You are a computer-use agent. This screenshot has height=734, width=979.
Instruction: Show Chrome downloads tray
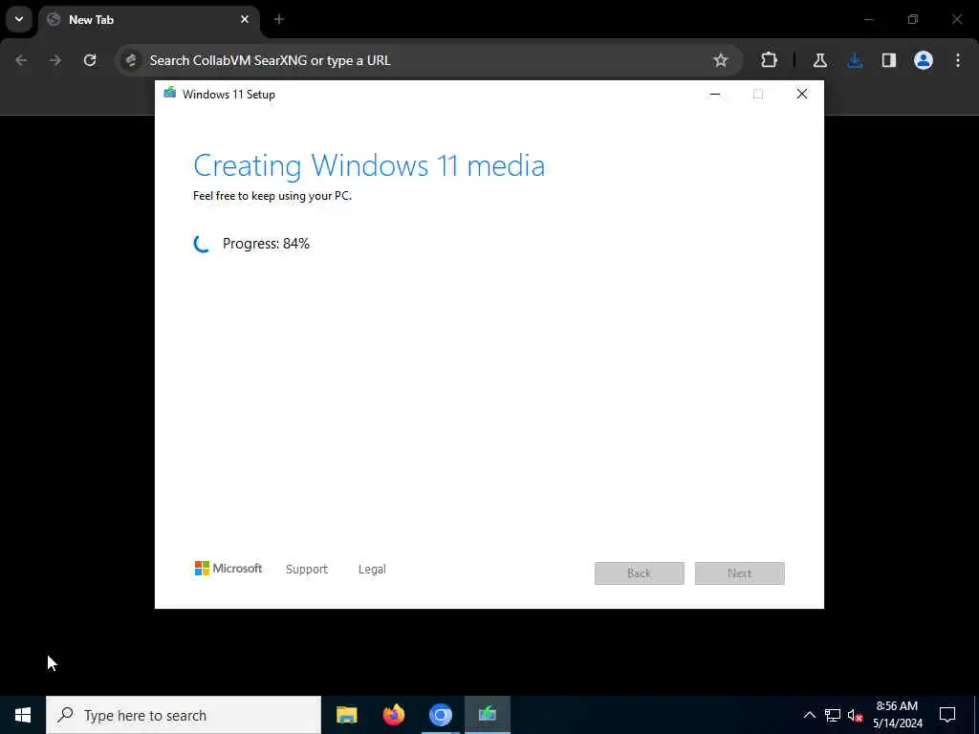tap(855, 60)
